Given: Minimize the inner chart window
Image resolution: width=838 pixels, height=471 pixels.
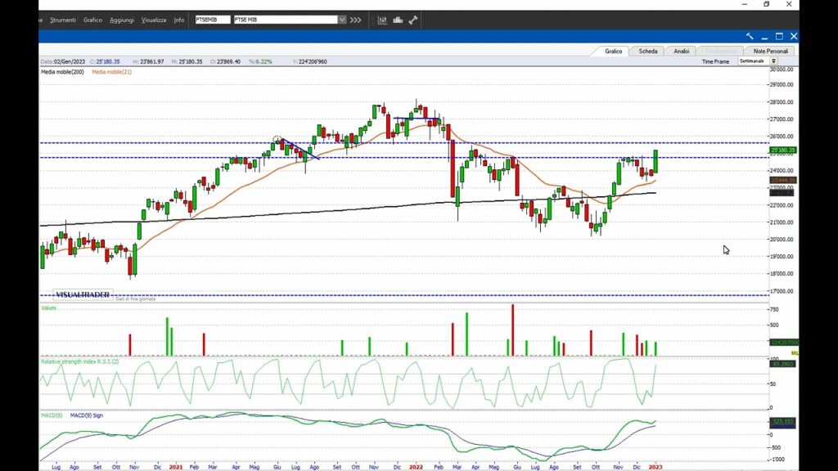Looking at the screenshot, I should point(764,36).
